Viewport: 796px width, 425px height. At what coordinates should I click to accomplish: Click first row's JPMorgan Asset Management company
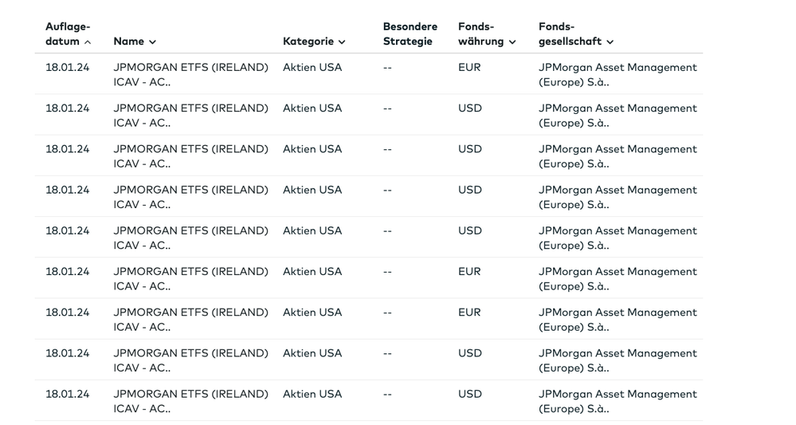pyautogui.click(x=617, y=74)
